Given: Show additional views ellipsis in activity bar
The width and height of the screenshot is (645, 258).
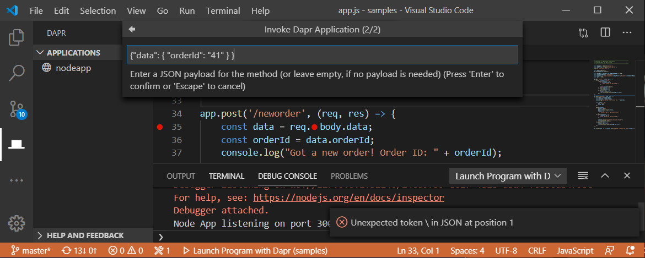Looking at the screenshot, I should pyautogui.click(x=17, y=180).
